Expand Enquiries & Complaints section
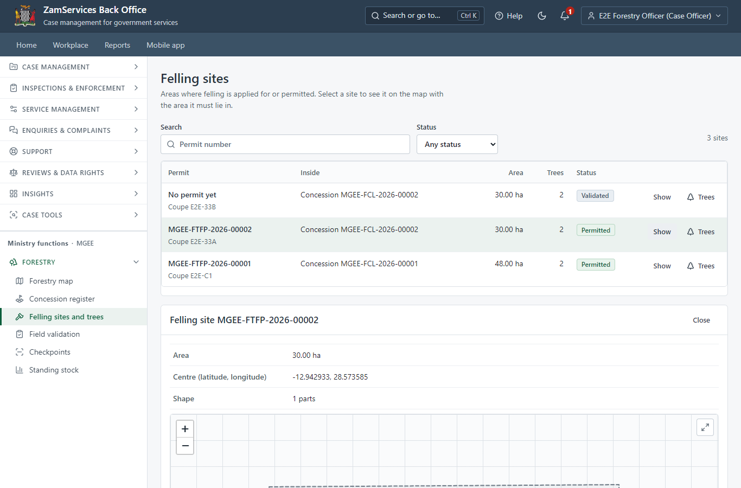741x488 pixels. pos(74,130)
